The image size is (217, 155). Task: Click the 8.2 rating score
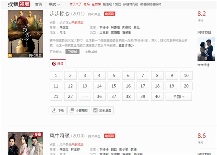coord(202,14)
